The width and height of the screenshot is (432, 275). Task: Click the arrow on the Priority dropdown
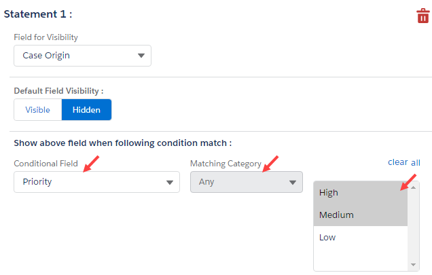169,183
